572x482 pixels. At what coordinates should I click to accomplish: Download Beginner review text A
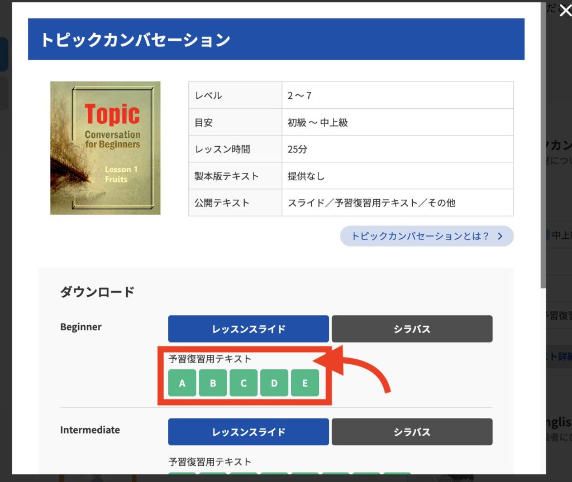click(x=182, y=383)
